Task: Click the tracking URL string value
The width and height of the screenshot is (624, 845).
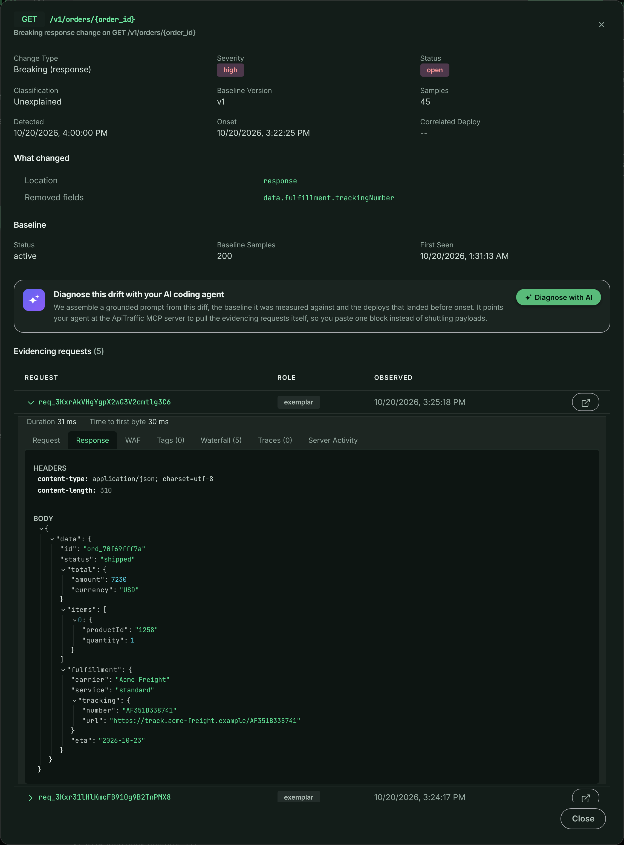Action: pos(205,721)
